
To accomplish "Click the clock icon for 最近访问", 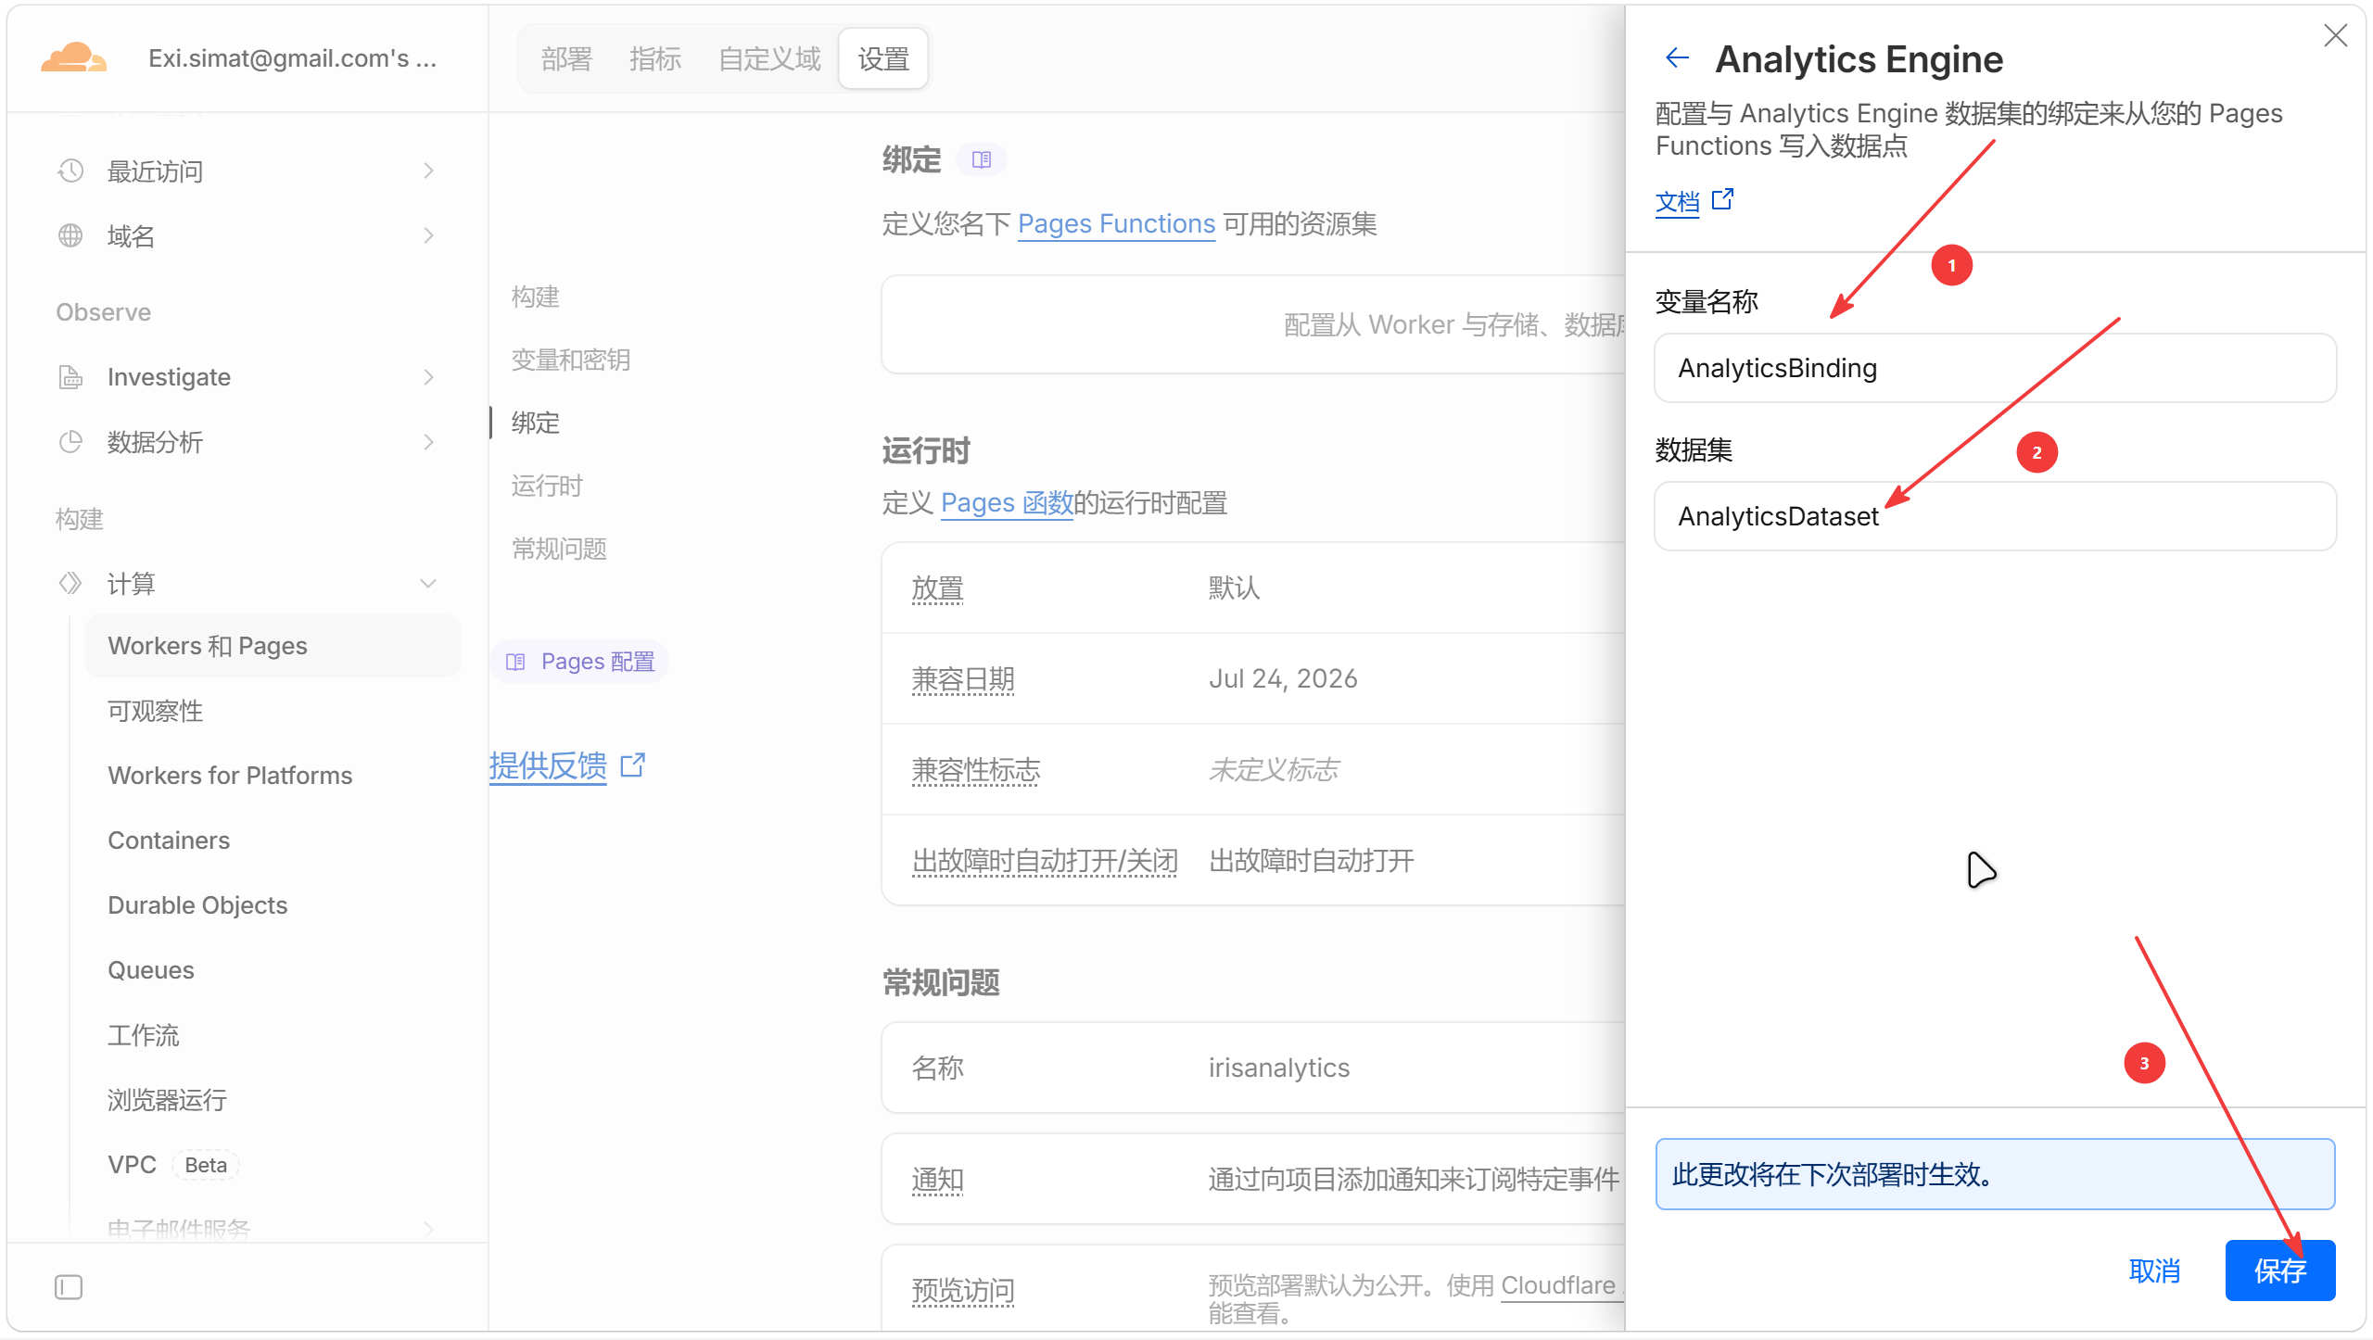I will 70,171.
